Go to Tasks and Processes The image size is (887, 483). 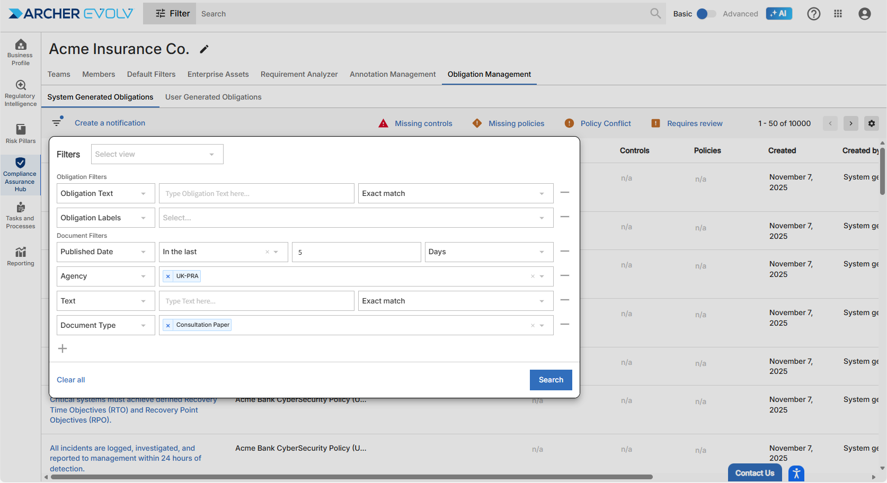(x=21, y=215)
